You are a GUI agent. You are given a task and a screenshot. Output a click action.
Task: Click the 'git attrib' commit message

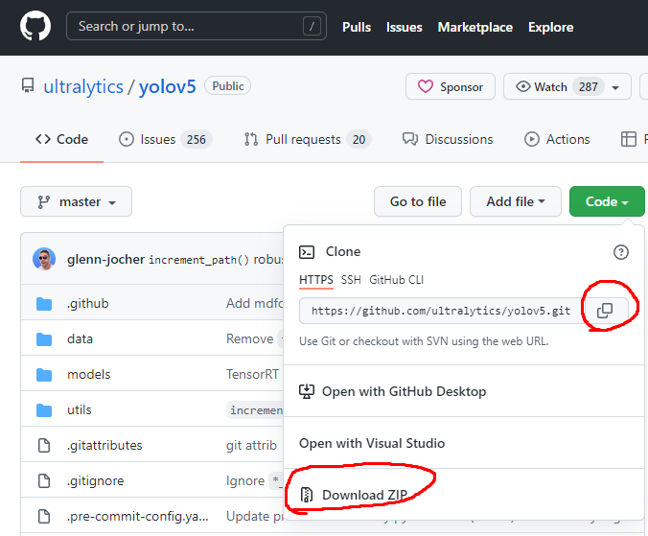251,446
